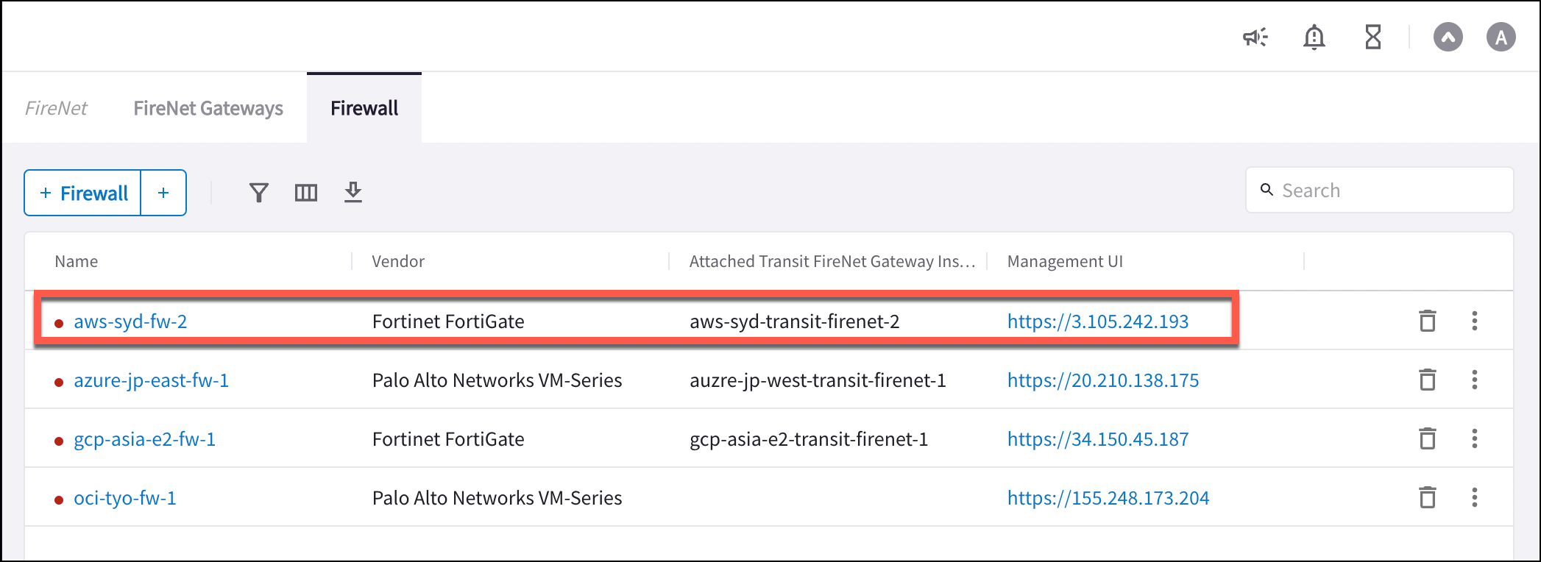
Task: Open the announcements megaphone icon
Action: pyautogui.click(x=1255, y=37)
